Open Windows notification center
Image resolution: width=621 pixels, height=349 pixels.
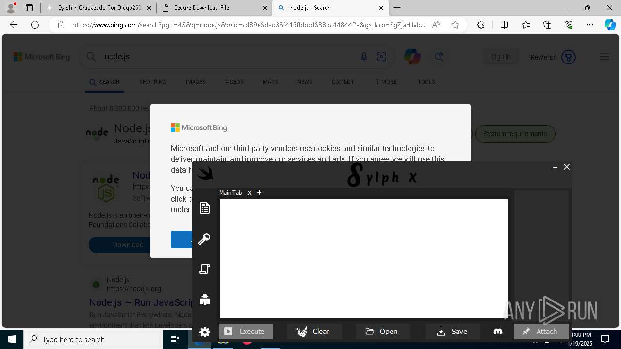(x=605, y=339)
